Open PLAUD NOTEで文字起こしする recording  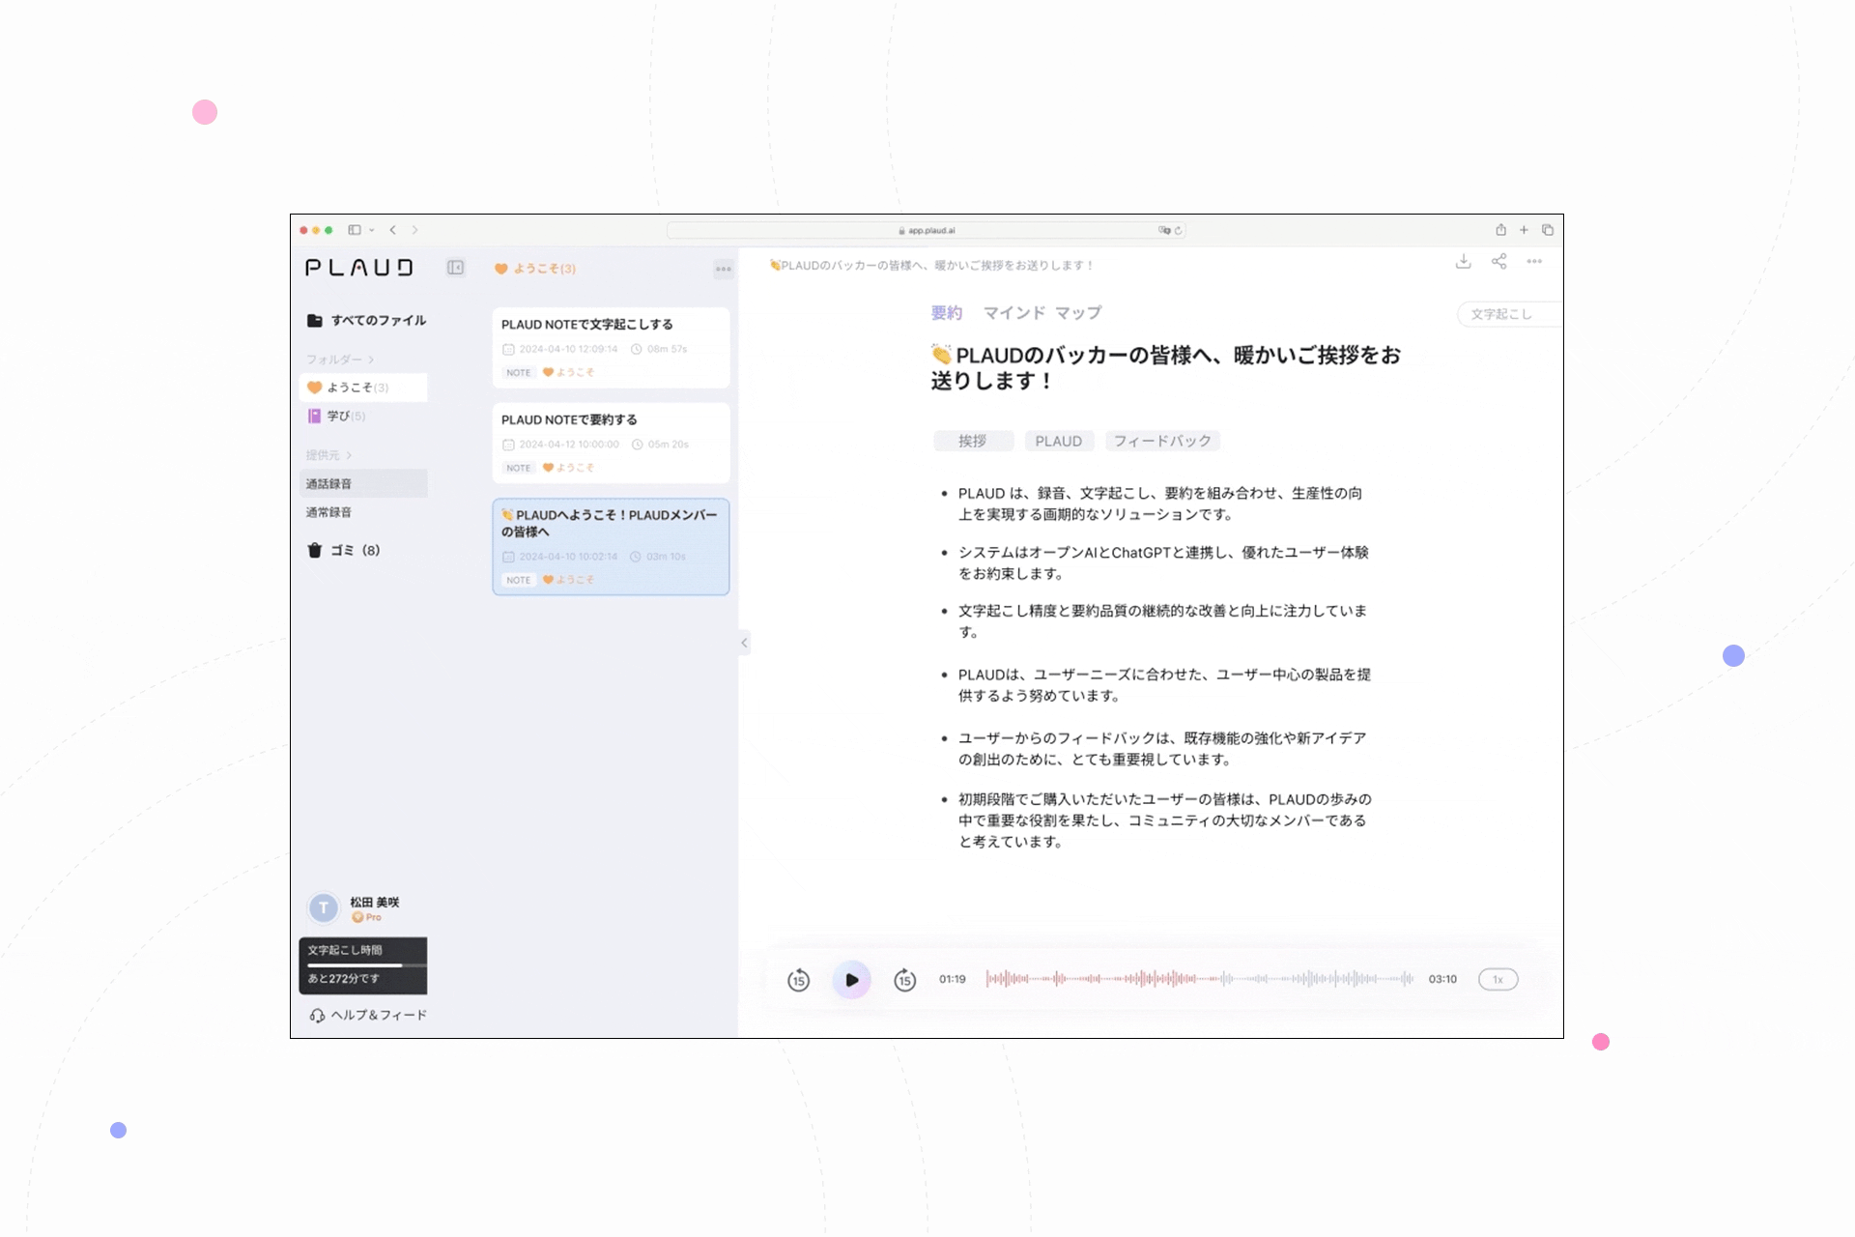tap(611, 348)
